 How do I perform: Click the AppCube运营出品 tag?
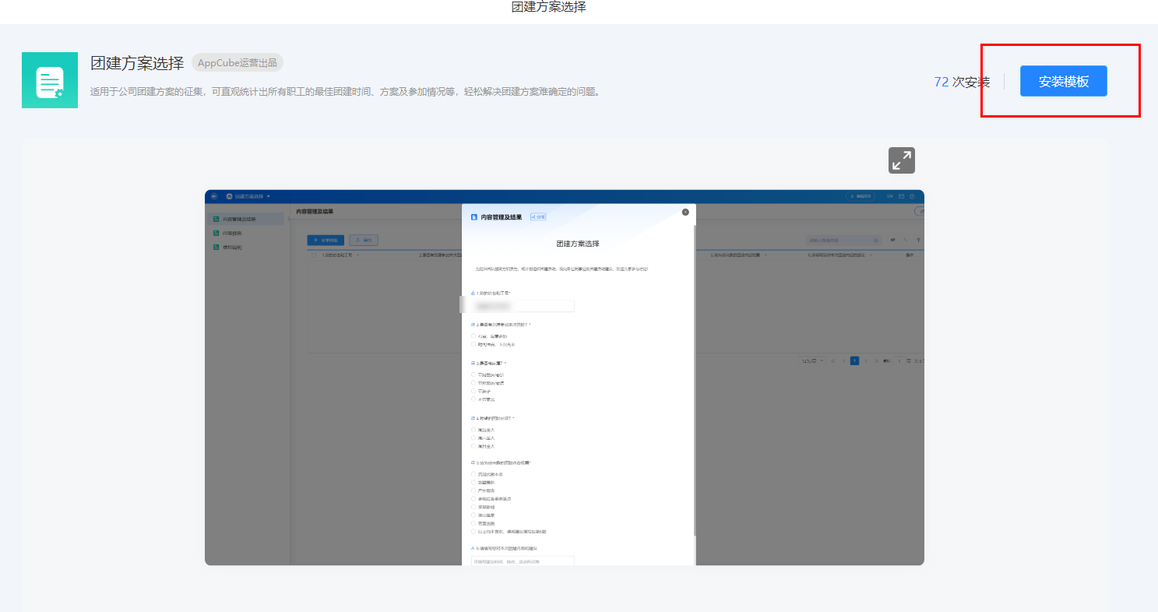[x=238, y=63]
